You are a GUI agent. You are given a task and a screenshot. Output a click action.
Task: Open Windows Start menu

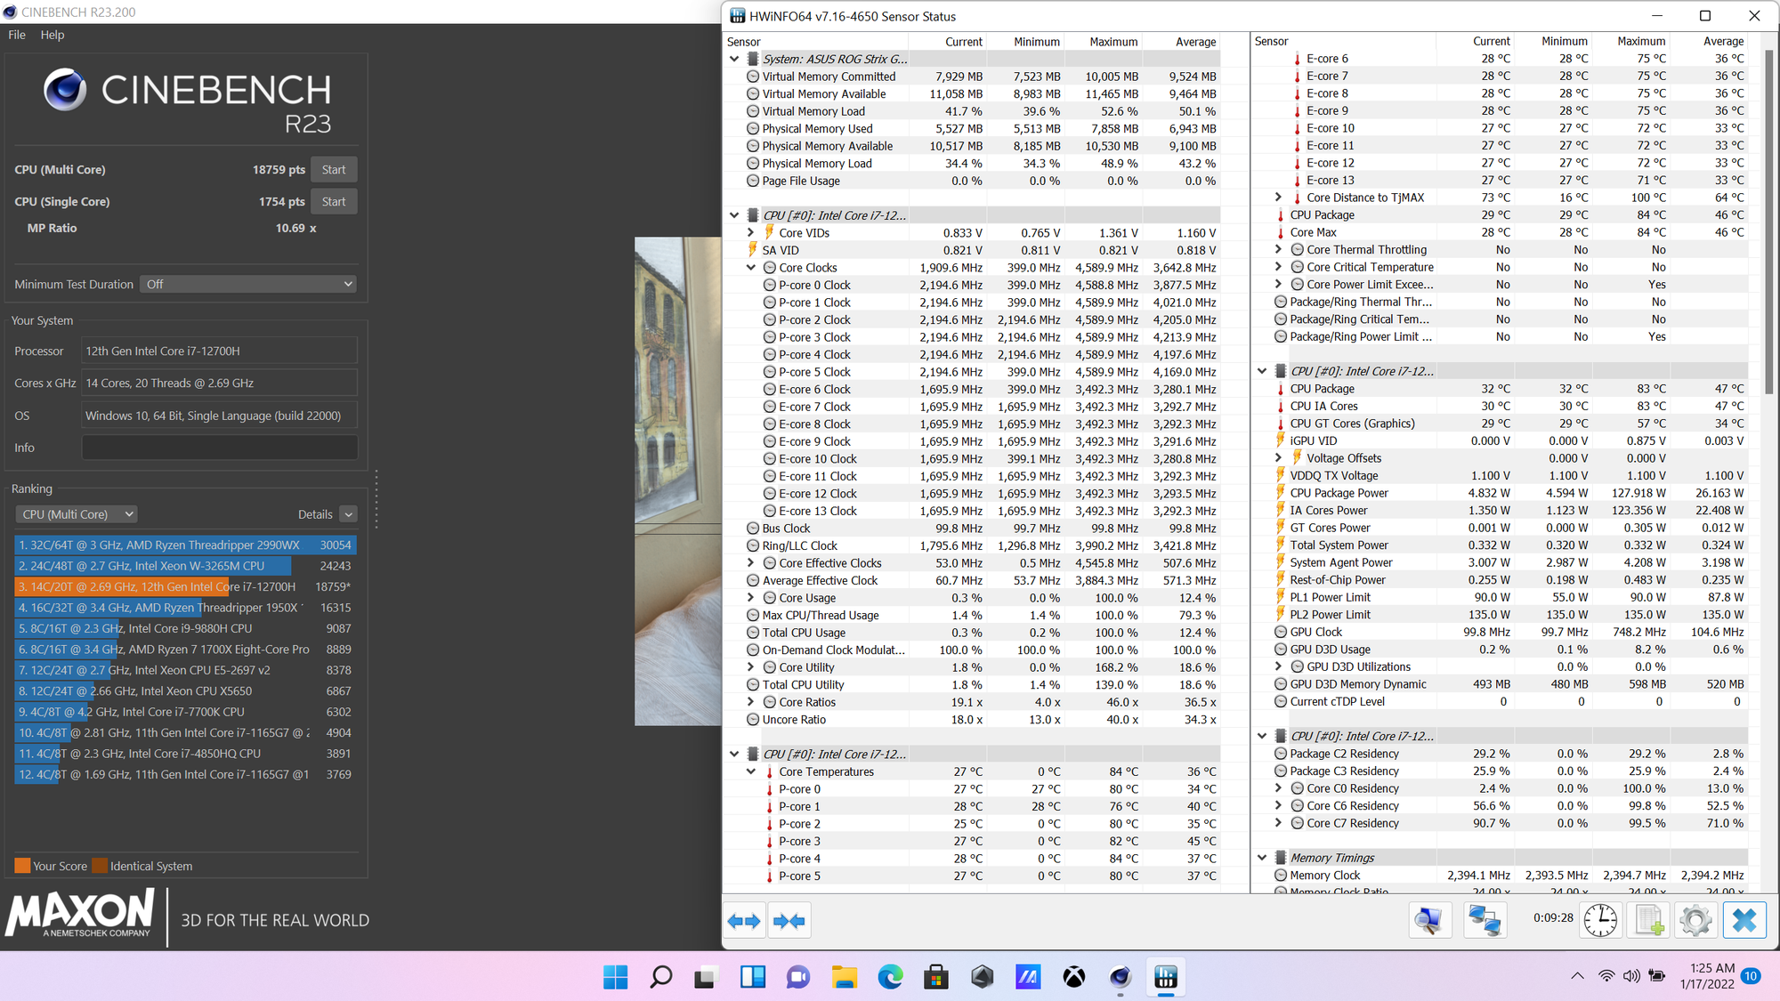point(615,977)
